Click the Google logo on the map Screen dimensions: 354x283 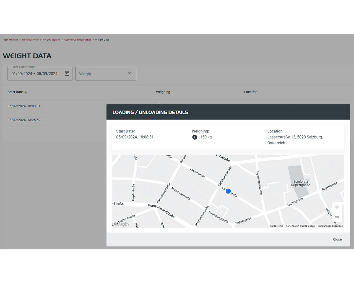pos(122,224)
